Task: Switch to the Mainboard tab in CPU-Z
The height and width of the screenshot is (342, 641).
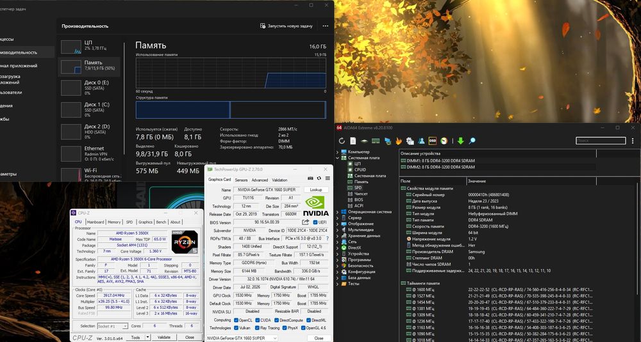Action: (96, 222)
